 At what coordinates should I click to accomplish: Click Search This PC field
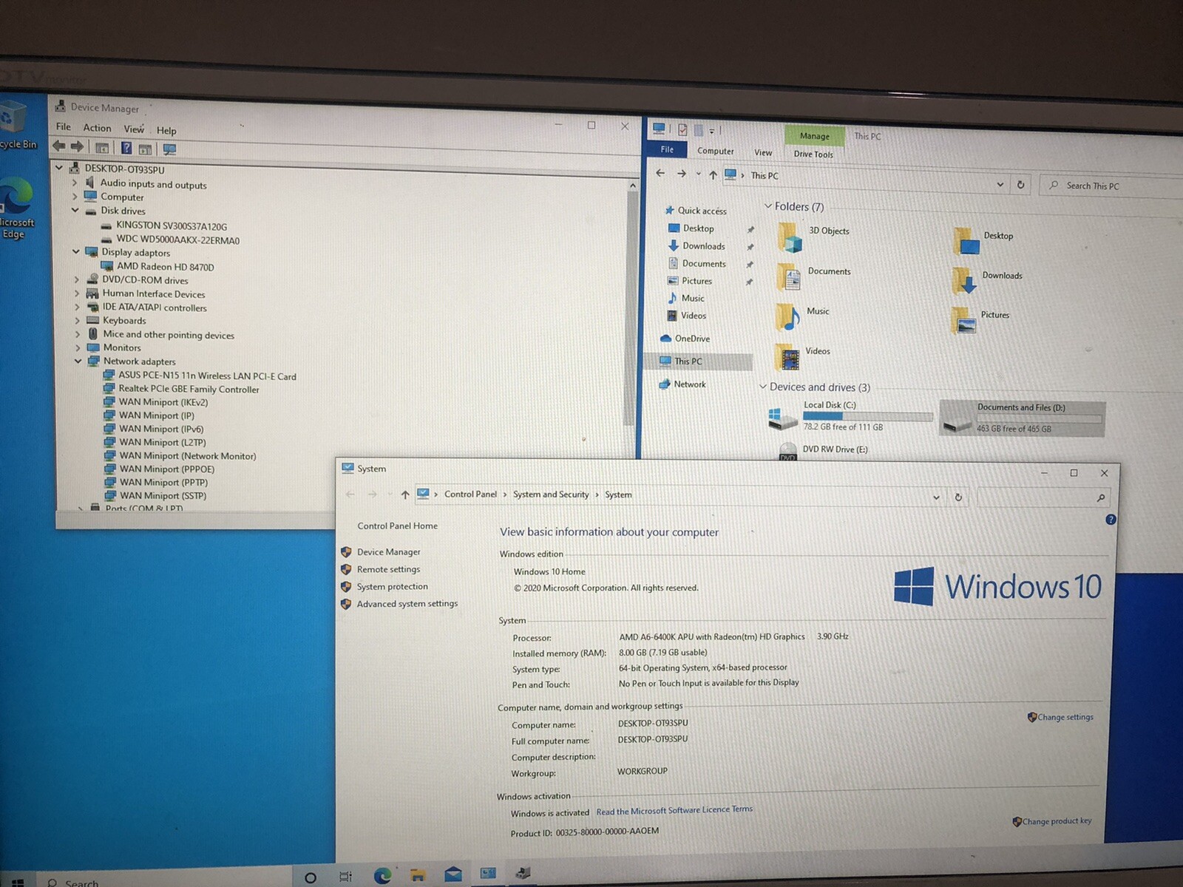[x=1113, y=186]
